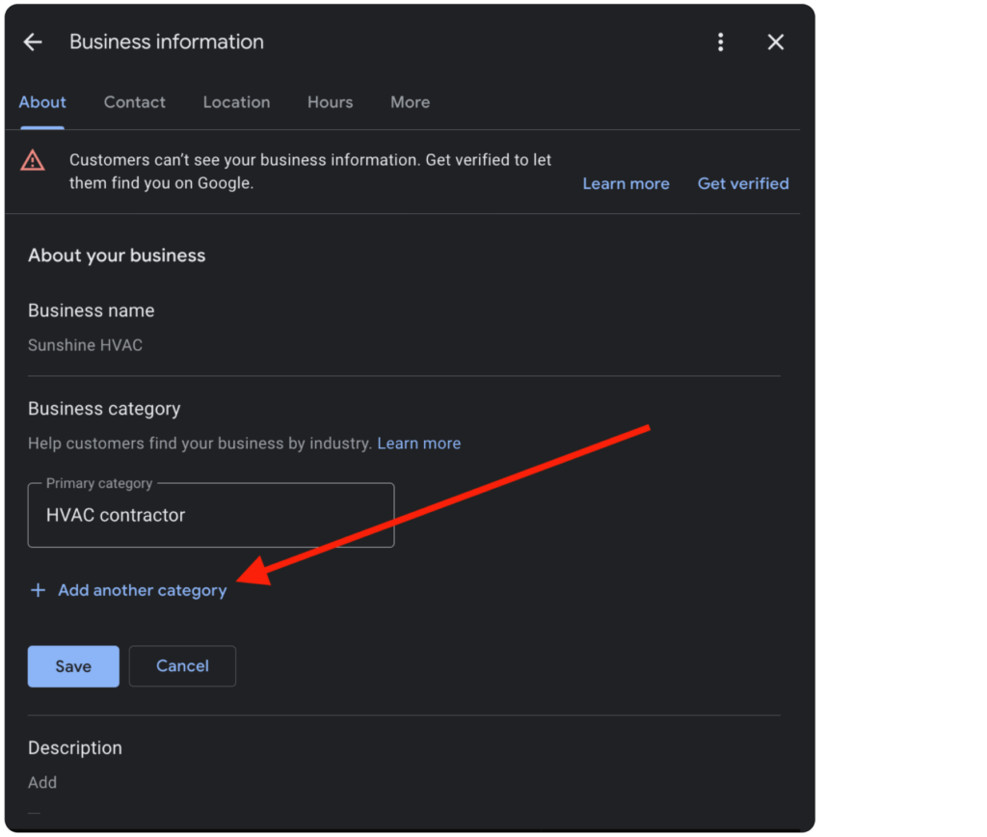Switch to the Contact tab
Image resolution: width=987 pixels, height=837 pixels.
coord(134,102)
